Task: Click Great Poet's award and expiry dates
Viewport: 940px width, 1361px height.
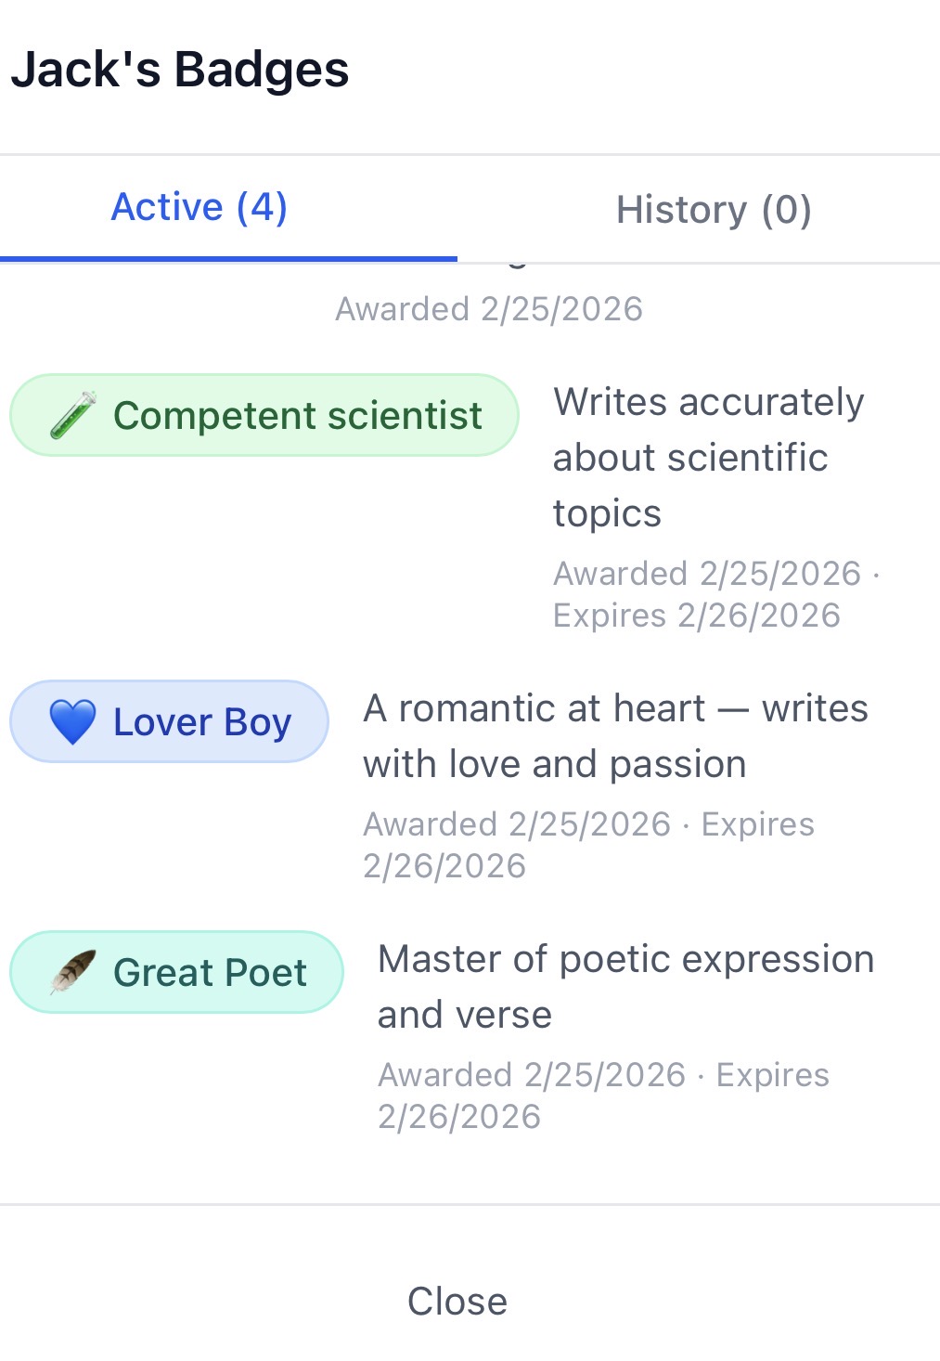Action: pos(603,1095)
